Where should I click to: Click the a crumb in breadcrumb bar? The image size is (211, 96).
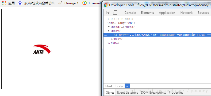click(127, 86)
